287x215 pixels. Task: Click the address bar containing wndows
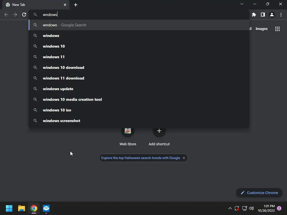click(x=139, y=15)
